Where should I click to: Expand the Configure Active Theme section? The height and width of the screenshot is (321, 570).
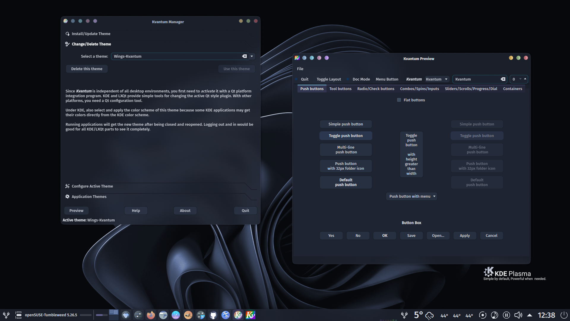pyautogui.click(x=160, y=186)
